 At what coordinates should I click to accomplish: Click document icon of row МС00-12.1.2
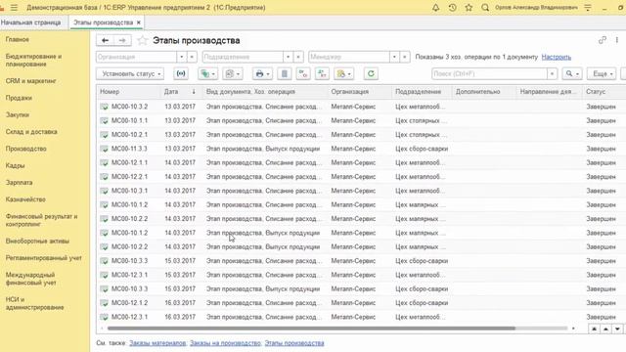pos(105,303)
